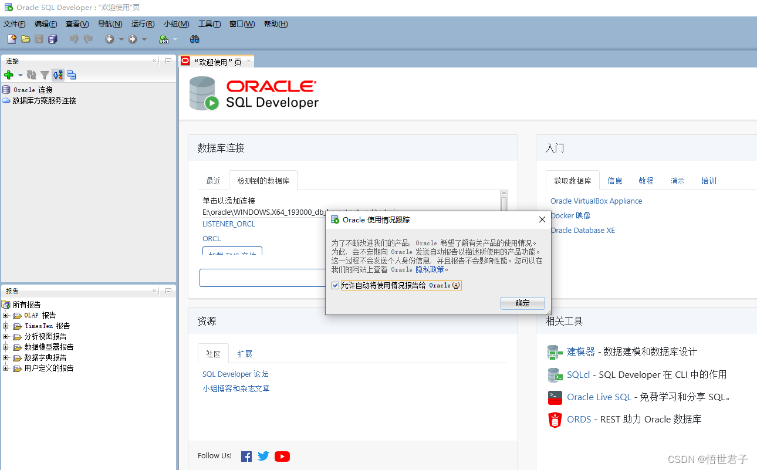757x470 pixels.
Task: Expand the OLAP 报告 tree node
Action: (x=5, y=316)
